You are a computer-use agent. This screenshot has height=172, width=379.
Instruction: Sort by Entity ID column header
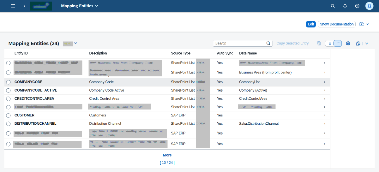coord(21,53)
